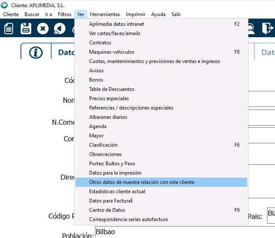Open 'Maquinas-vehiculos' from the Ver menu
The image size is (275, 238).
tap(112, 52)
